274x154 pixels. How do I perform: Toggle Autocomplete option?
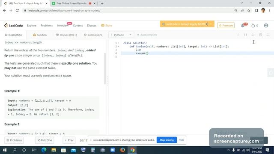pos(147,35)
